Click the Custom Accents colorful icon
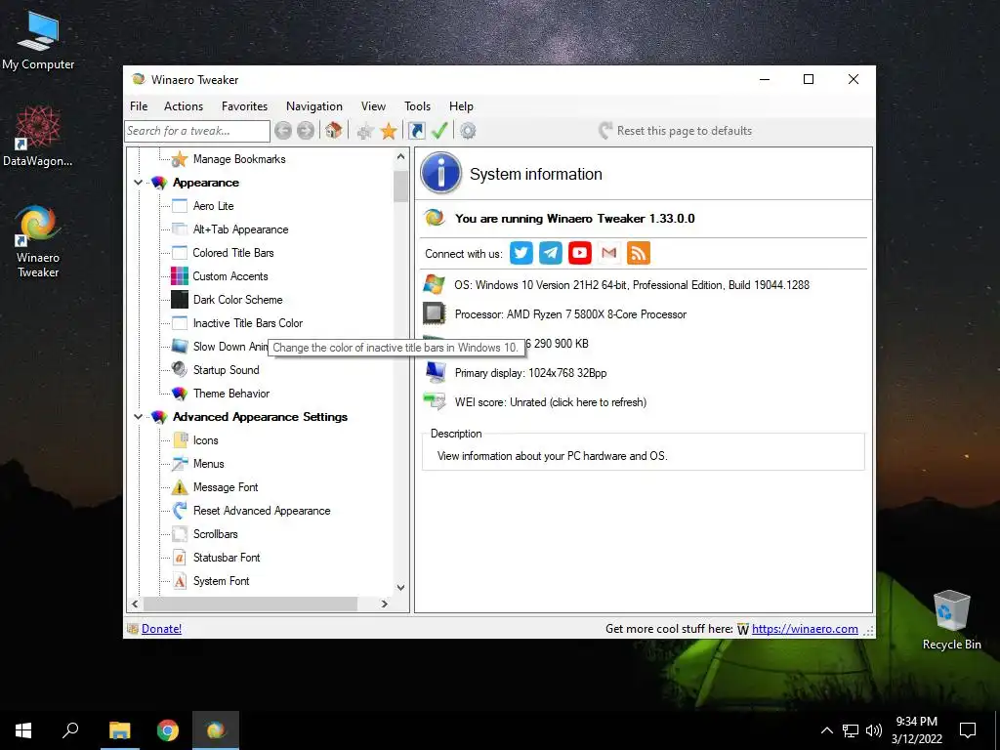This screenshot has height=750, width=1000. point(180,276)
